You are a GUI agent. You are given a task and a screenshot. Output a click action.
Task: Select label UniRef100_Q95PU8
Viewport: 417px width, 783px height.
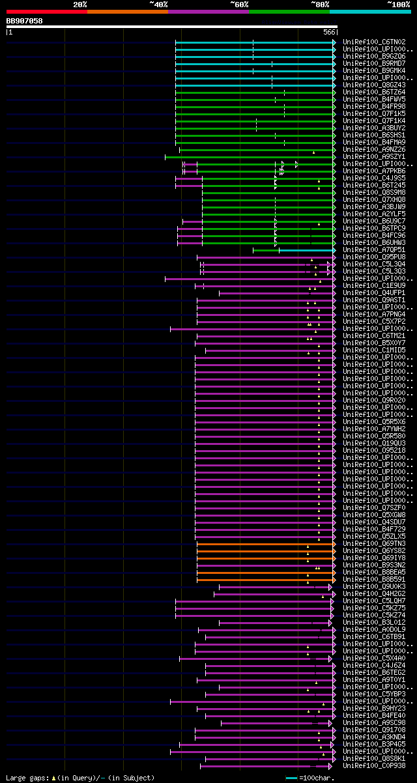click(375, 257)
